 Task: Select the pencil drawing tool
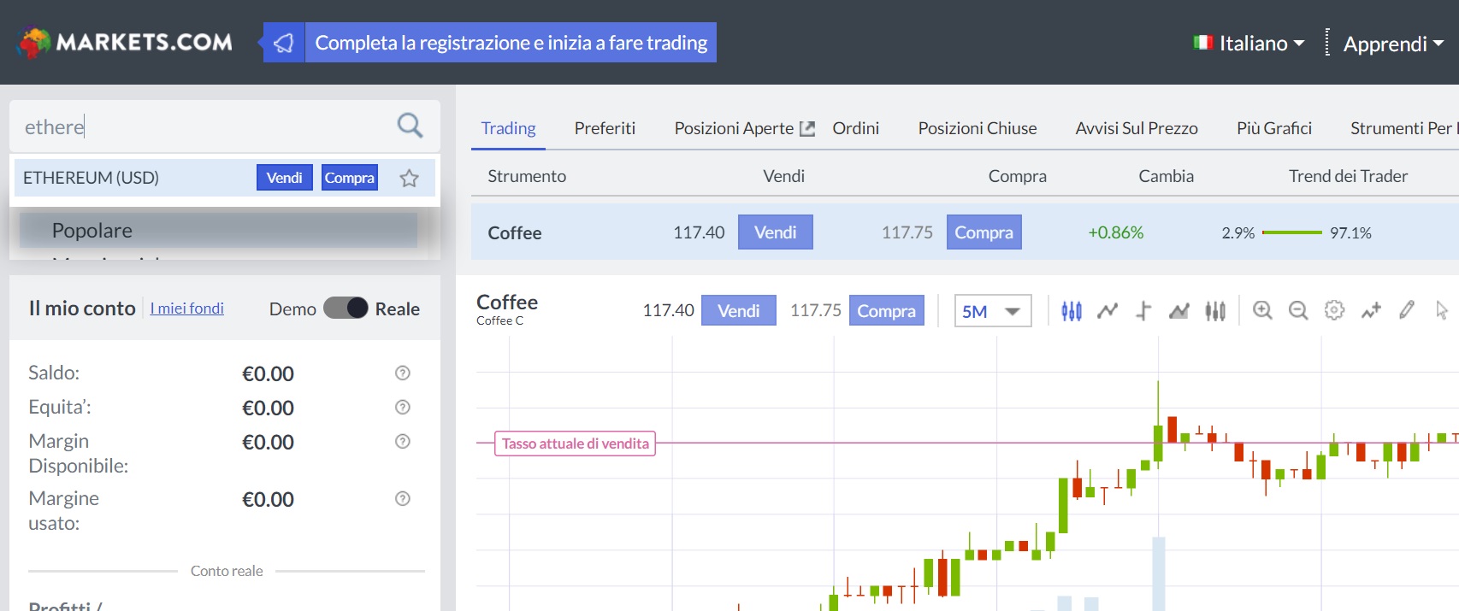[x=1407, y=310]
